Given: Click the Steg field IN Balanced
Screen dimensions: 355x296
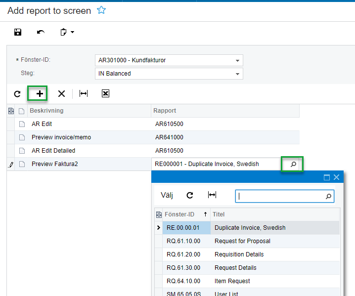Looking at the screenshot, I should click(169, 74).
